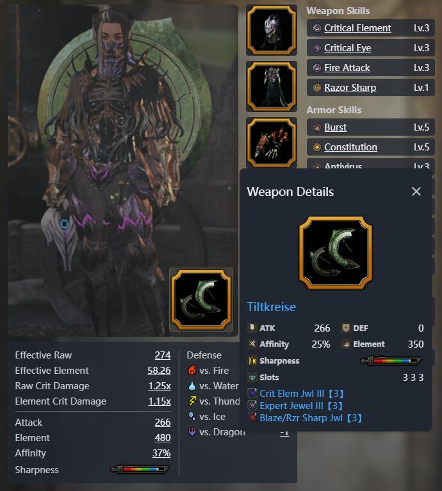This screenshot has height=491, width=442.
Task: Open the Critical Eye skill link
Action: click(x=347, y=48)
